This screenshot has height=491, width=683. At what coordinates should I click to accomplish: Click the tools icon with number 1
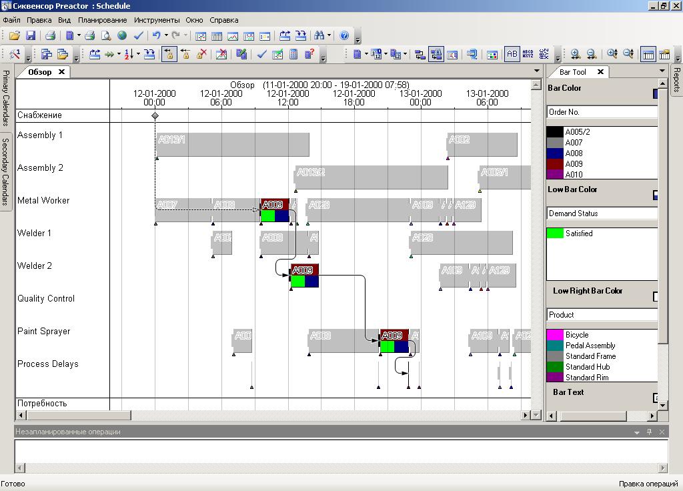(15, 55)
